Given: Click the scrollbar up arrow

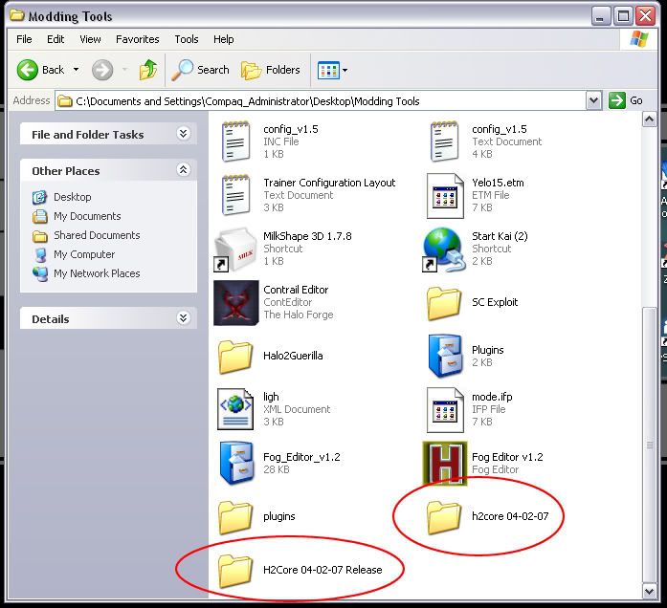Looking at the screenshot, I should coord(649,120).
